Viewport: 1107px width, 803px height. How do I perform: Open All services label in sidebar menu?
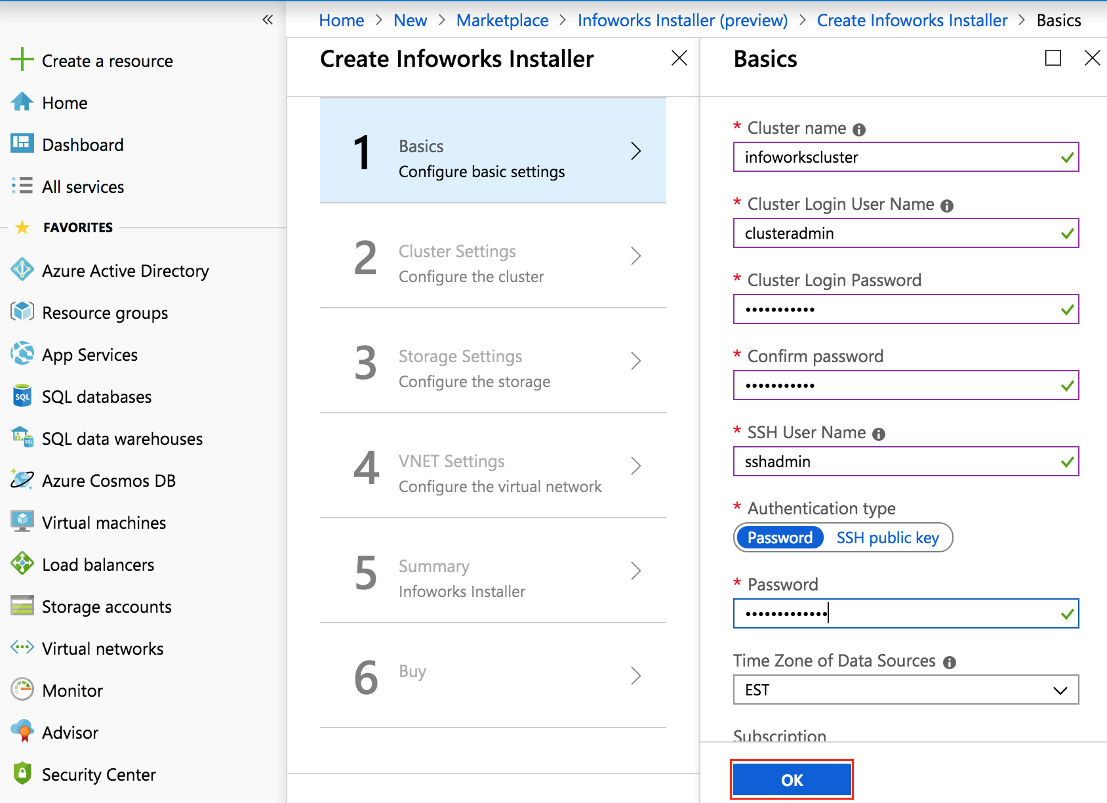tap(83, 187)
